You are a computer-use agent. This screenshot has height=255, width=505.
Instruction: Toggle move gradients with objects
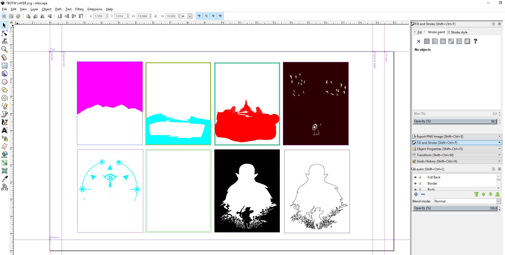click(213, 16)
